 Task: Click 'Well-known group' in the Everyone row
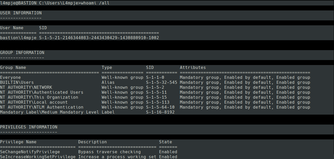(x=123, y=78)
